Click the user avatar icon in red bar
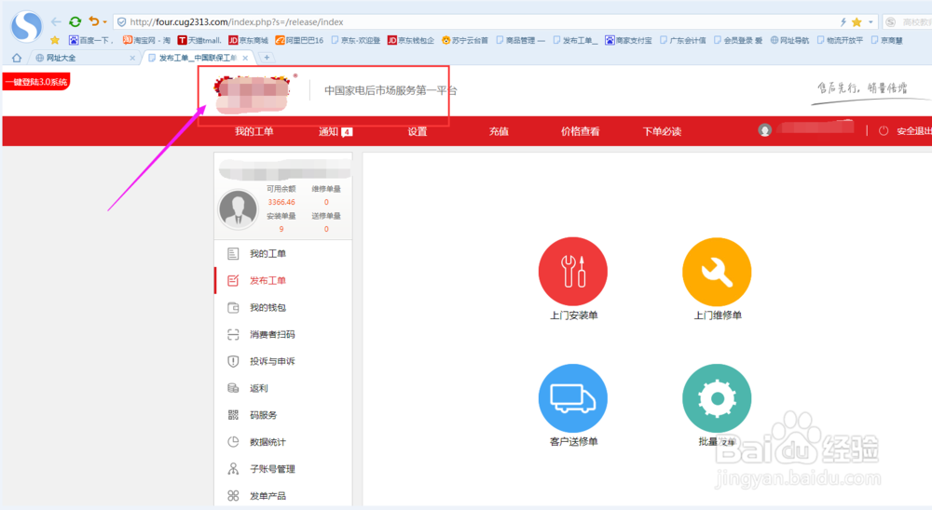 click(x=765, y=130)
